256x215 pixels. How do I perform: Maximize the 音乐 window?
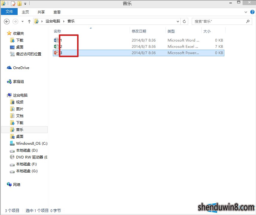tap(239, 2)
